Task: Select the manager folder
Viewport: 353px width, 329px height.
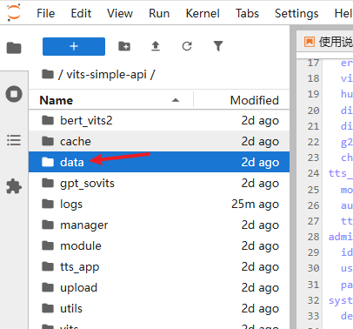Action: pos(159,225)
